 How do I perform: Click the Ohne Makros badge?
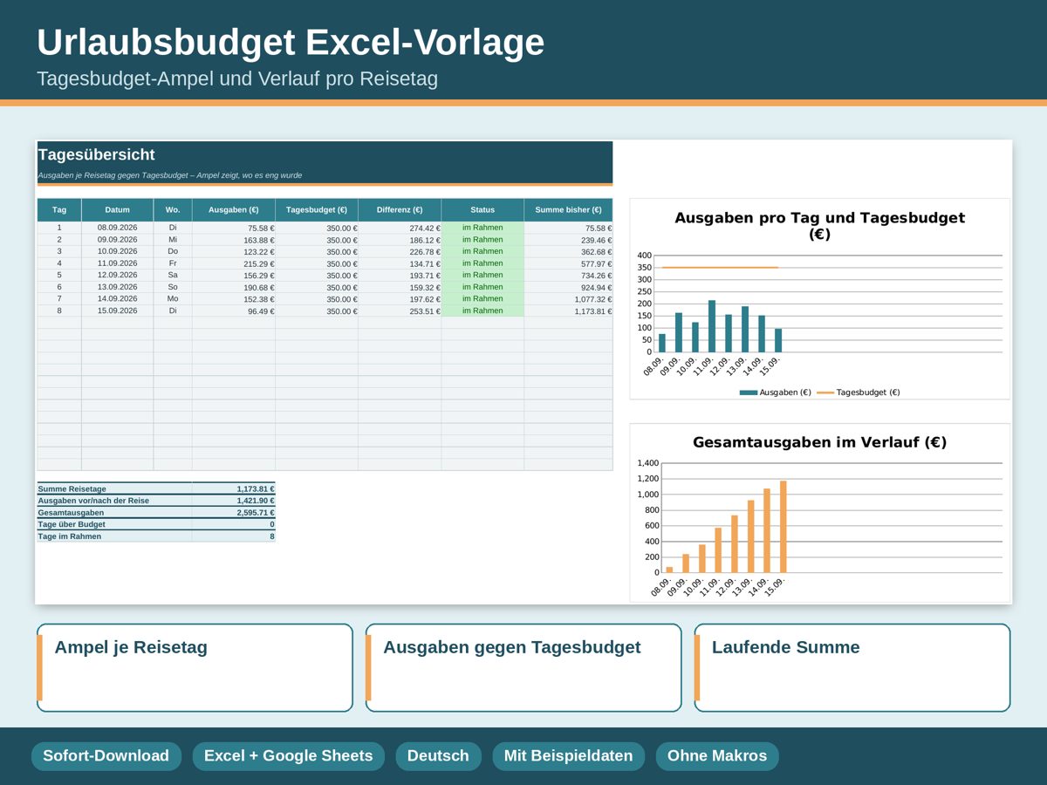tap(717, 756)
